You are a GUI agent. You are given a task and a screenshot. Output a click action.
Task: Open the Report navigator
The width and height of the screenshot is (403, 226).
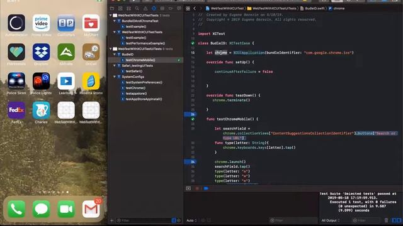click(179, 8)
